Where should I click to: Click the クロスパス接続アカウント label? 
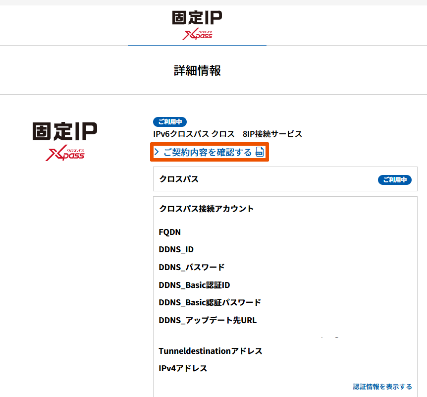coord(206,209)
